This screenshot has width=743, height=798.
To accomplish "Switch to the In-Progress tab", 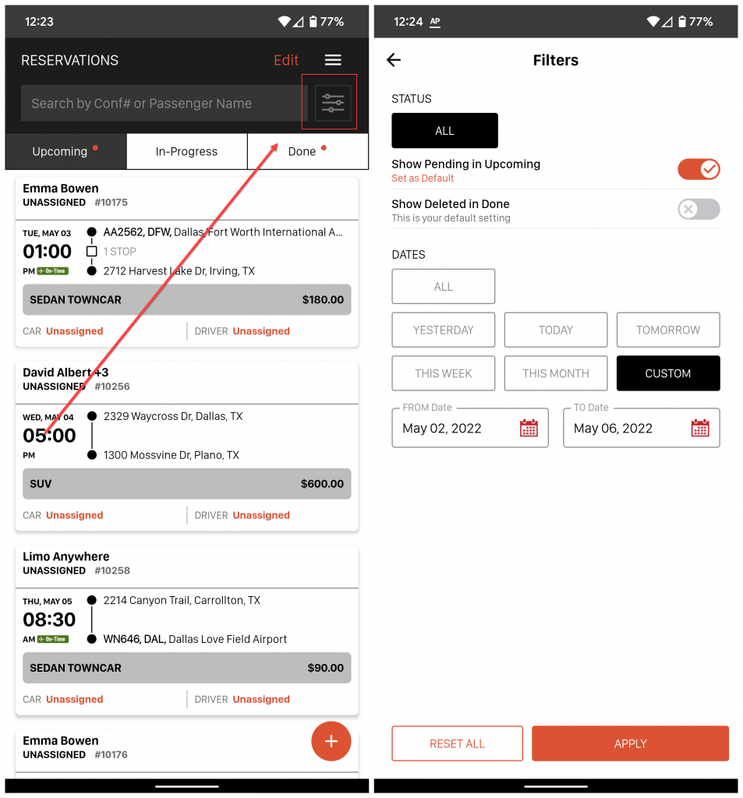I will (x=186, y=151).
